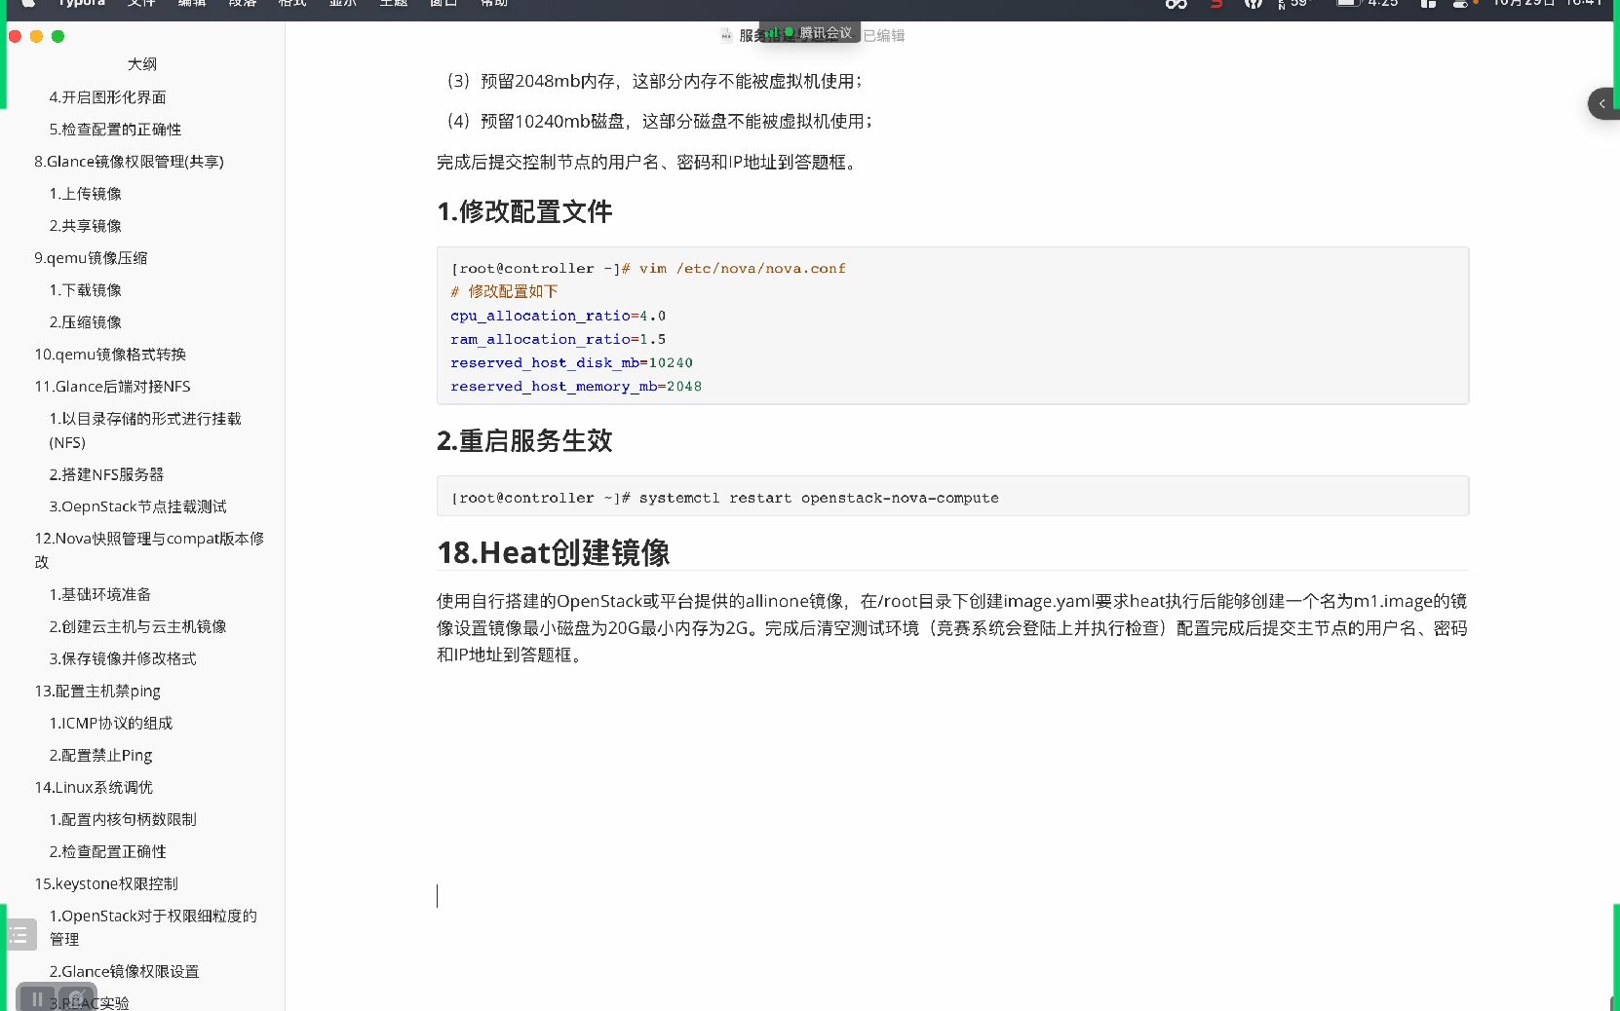Click the 已编辑 status in title bar
The width and height of the screenshot is (1620, 1011).
point(884,35)
